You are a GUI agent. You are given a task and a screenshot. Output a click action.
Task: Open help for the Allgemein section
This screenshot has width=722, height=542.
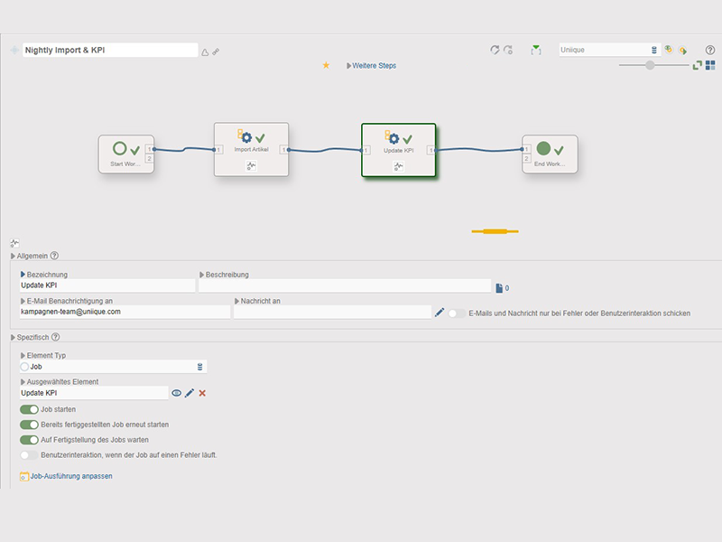54,256
